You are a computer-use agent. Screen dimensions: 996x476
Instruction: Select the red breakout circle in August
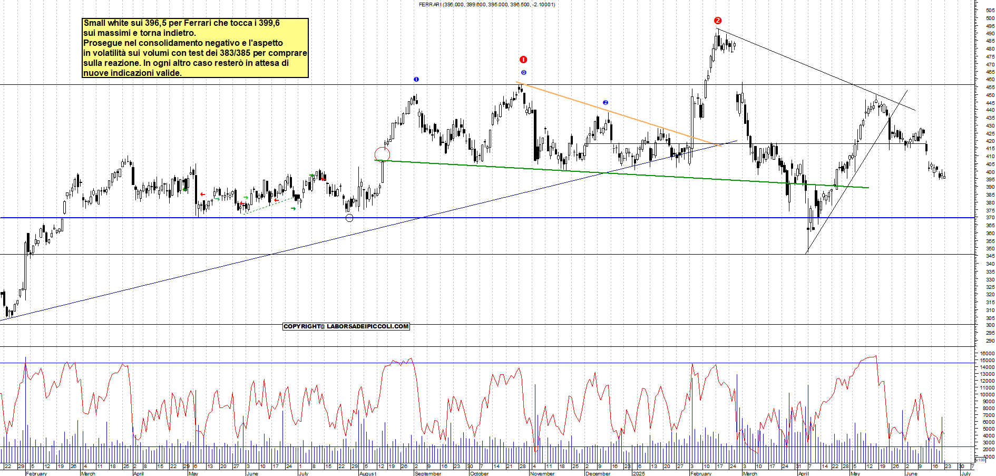coord(382,154)
